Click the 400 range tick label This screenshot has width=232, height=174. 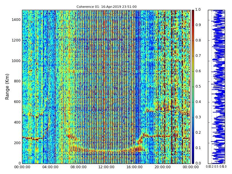[17, 122]
